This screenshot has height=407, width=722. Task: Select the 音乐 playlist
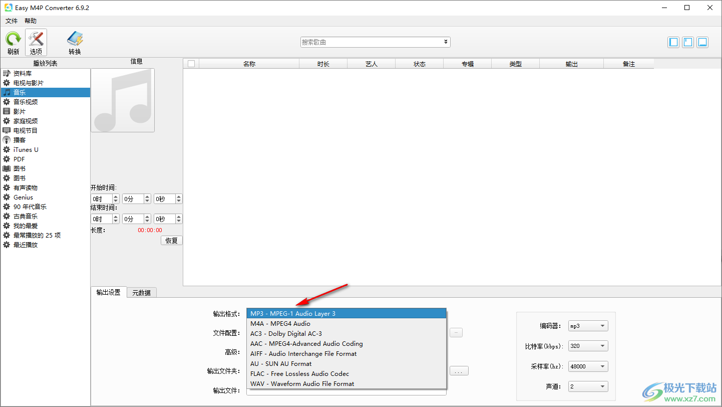click(45, 92)
